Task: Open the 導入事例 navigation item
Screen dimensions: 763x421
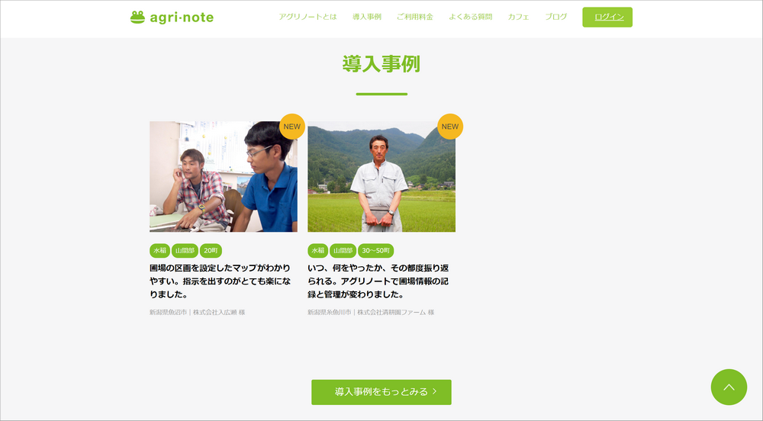Action: tap(367, 17)
